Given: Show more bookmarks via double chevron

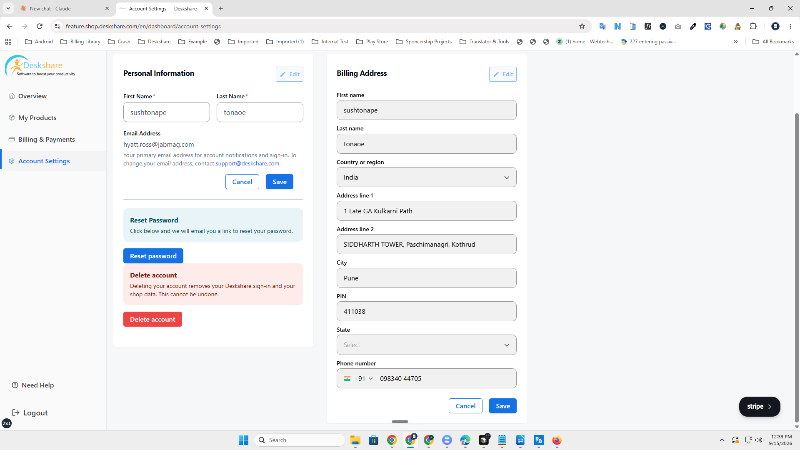Looking at the screenshot, I should [x=736, y=42].
